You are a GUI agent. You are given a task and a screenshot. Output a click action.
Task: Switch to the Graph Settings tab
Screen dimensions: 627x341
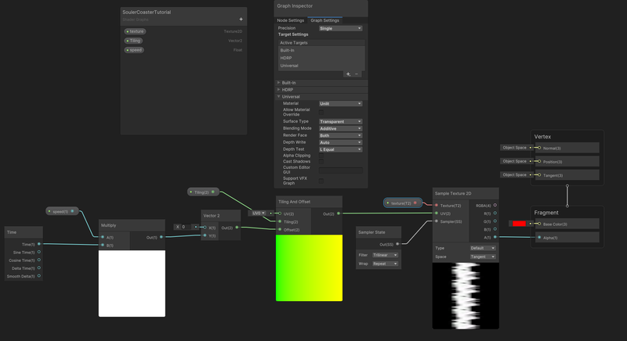[324, 20]
